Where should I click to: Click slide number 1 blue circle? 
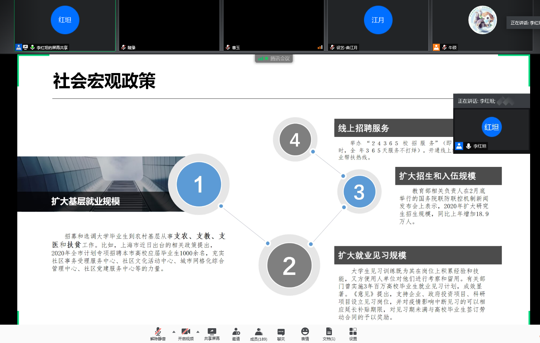[x=199, y=184]
